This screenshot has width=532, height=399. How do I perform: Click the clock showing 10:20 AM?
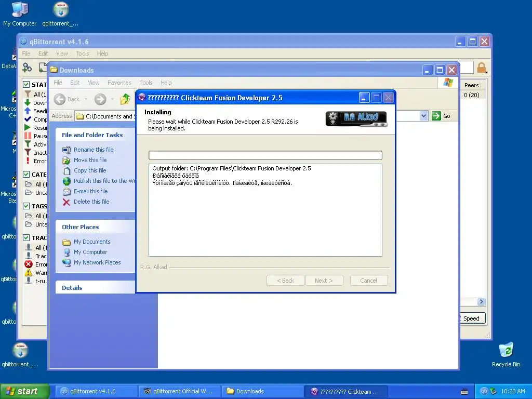[x=513, y=391]
